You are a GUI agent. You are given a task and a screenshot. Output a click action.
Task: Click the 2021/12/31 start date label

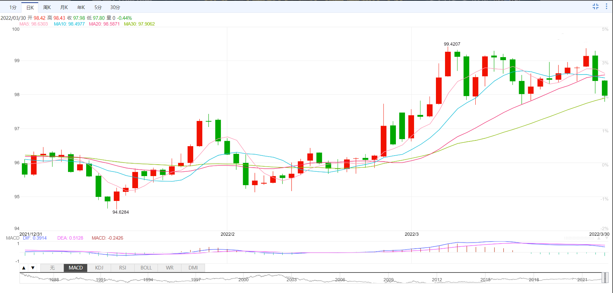31,234
